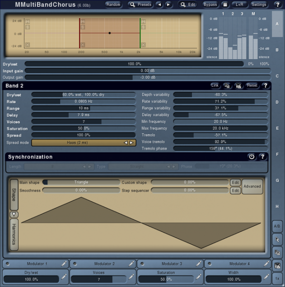Click Edit next to Custom shape
Viewport: 285px width, 287px height.
[x=235, y=183]
